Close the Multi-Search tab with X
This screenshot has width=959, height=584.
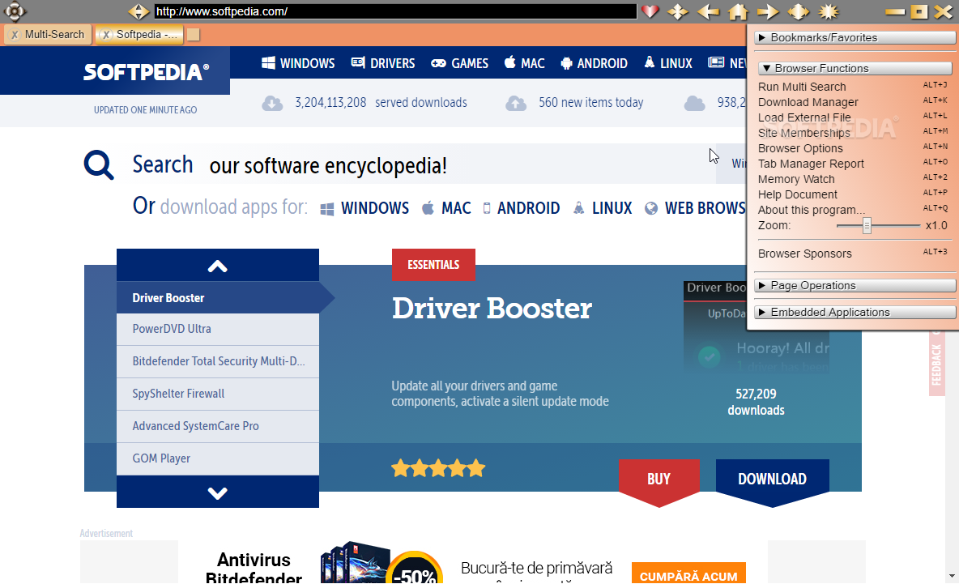tap(15, 35)
